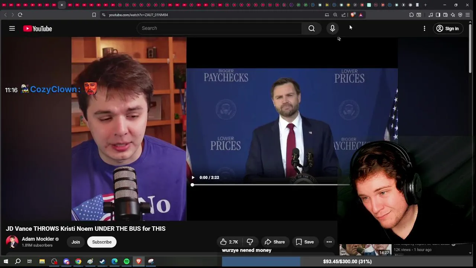Open Windows taskbar search
Screen dimensions: 476x268
(x=17, y=262)
